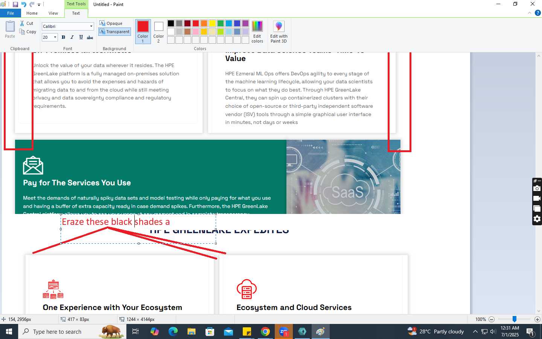This screenshot has width=542, height=339.
Task: Undo the last action
Action: coord(24,5)
